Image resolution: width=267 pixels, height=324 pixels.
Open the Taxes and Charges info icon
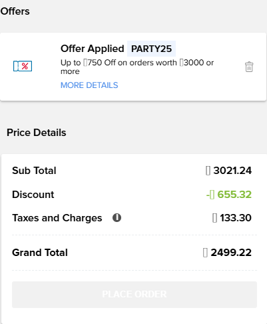coord(117,217)
